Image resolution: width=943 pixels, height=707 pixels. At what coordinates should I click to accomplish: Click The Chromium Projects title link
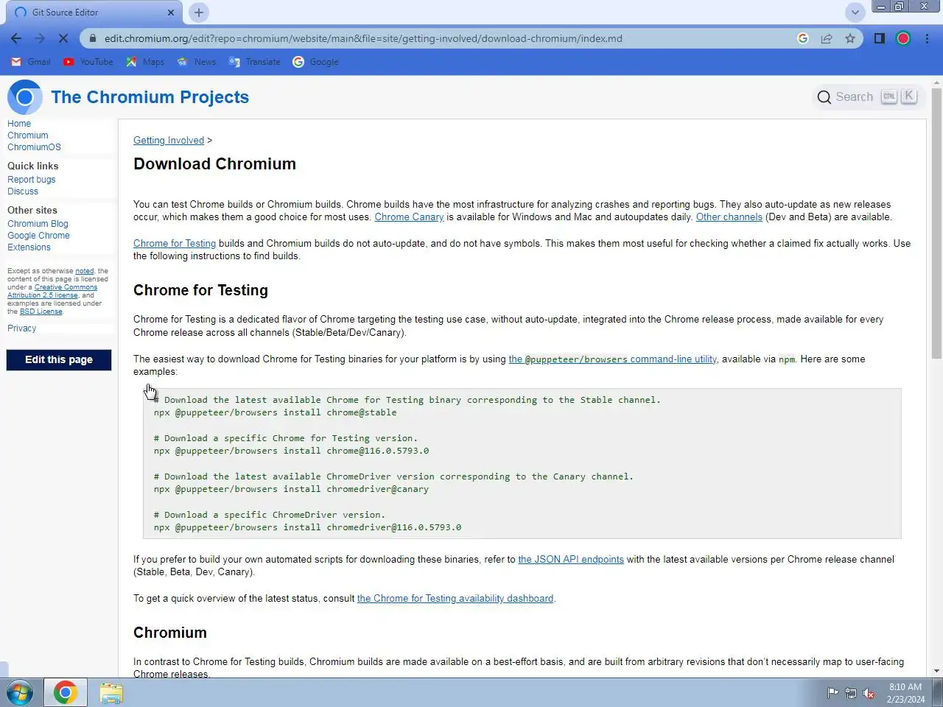[x=150, y=97]
